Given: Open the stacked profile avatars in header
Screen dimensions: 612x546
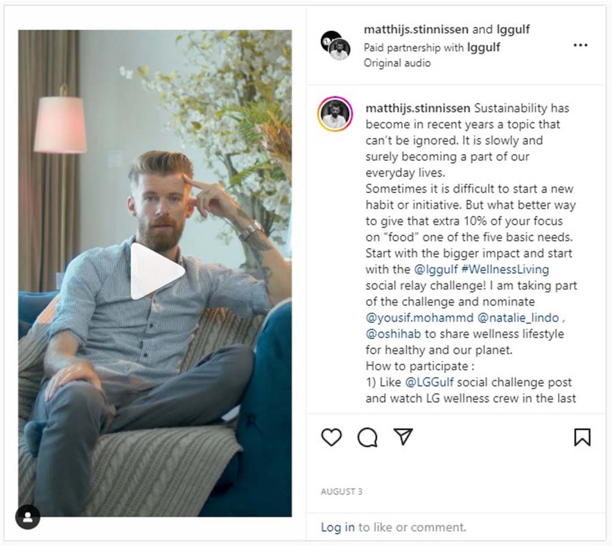Looking at the screenshot, I should 335,45.
